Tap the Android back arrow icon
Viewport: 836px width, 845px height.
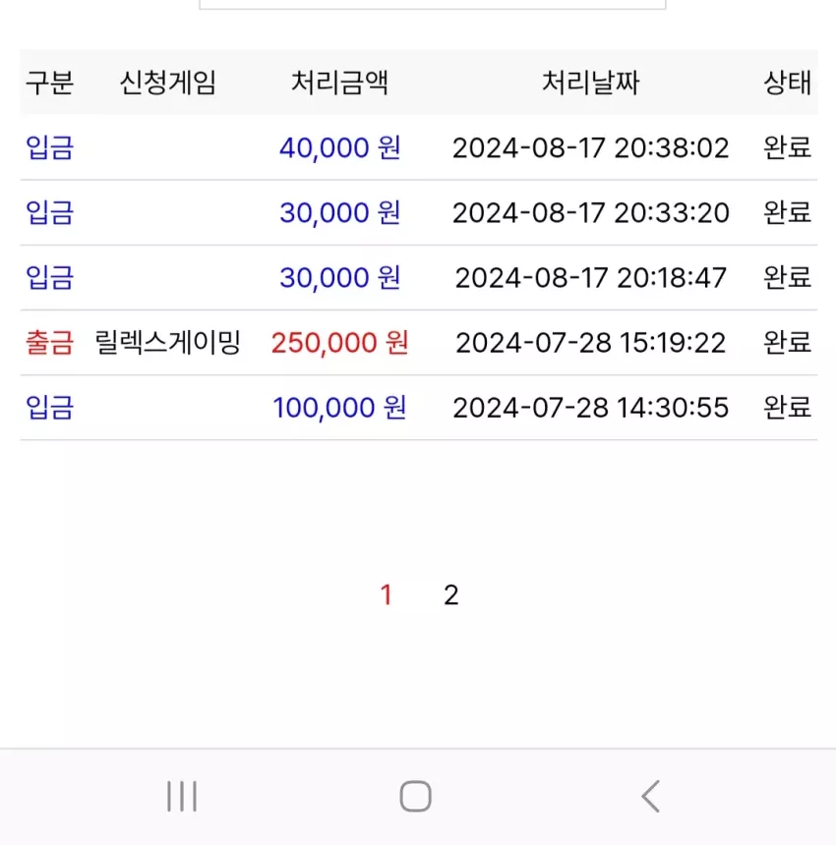(x=651, y=796)
